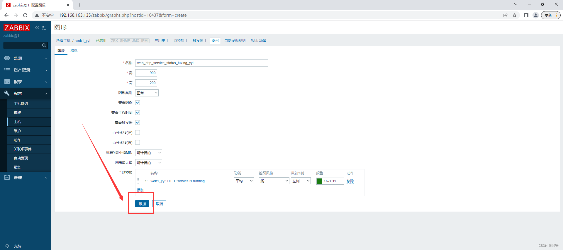This screenshot has height=250, width=563.
Task: Expand the 管理 sidebar menu
Action: pos(26,178)
